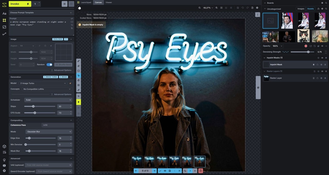Click the Raster Layer entry
The image size is (329, 175).
295,78
